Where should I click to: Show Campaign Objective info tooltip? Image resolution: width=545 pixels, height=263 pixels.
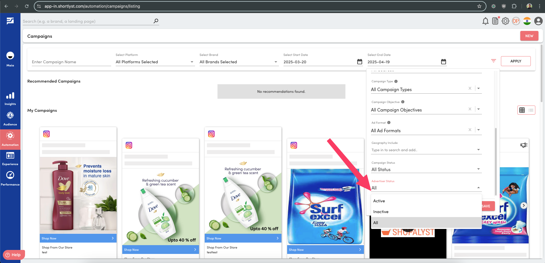coord(403,102)
